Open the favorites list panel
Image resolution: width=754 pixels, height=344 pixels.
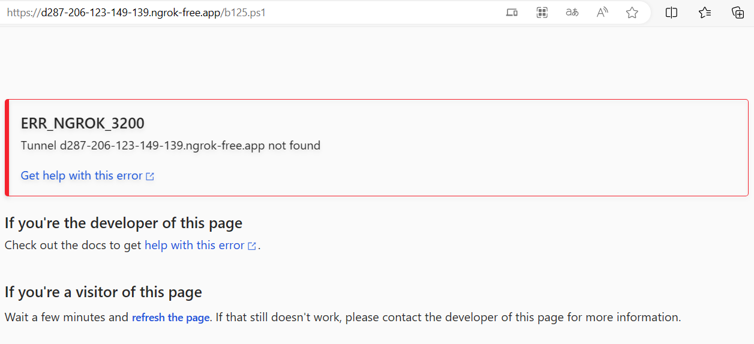click(705, 13)
